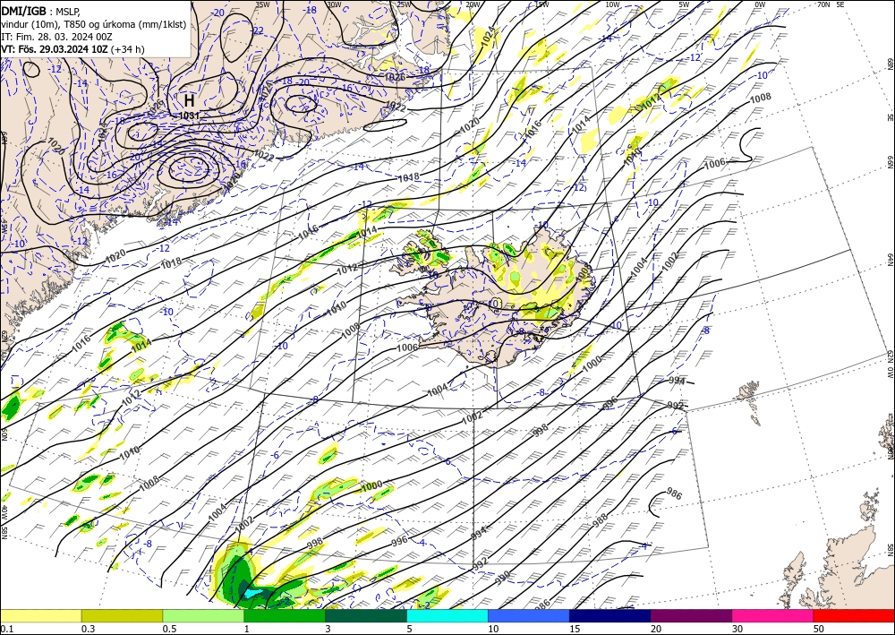The image size is (895, 635).
Task: Click the '30W' longitude label
Action: [334, 4]
